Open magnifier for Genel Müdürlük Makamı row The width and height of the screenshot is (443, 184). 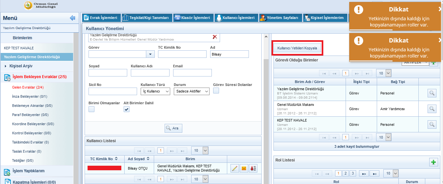click(x=432, y=109)
